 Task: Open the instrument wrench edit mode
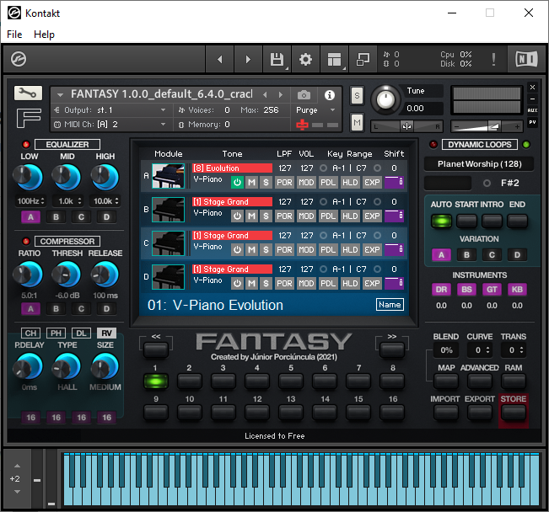click(x=28, y=93)
